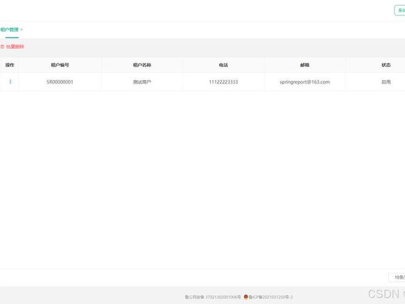
Task: Select phone cell 11122223333
Action: tap(223, 82)
